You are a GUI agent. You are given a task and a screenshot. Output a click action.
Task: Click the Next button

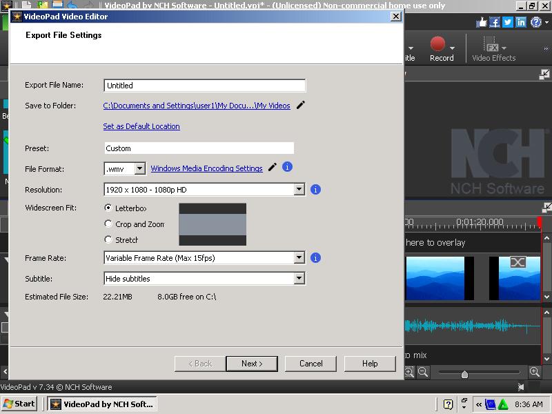coord(252,364)
